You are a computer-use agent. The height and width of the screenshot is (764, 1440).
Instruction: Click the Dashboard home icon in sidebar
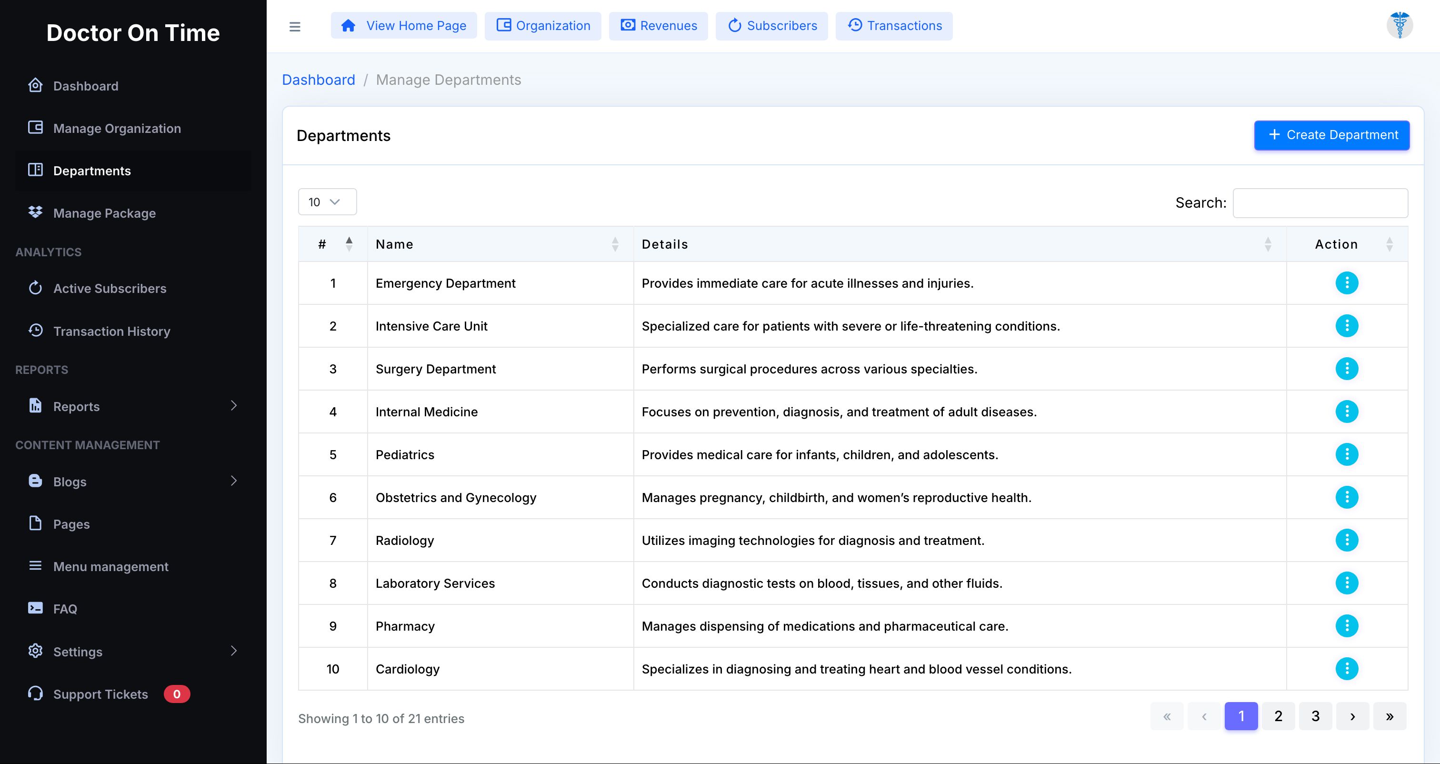(x=35, y=85)
